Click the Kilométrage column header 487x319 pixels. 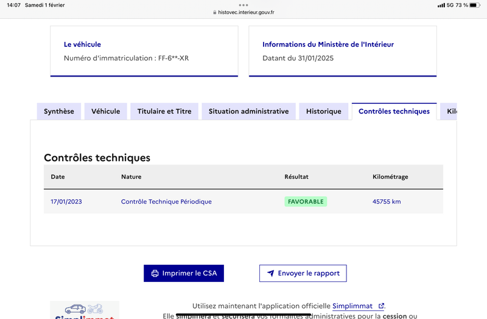(x=390, y=177)
